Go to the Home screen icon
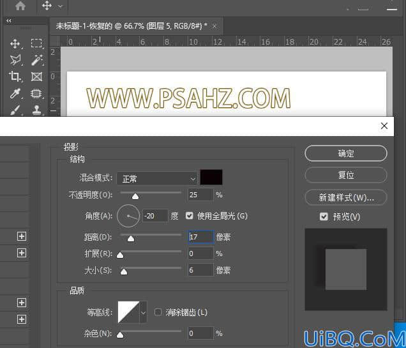Image resolution: width=406 pixels, height=348 pixels. click(x=20, y=6)
